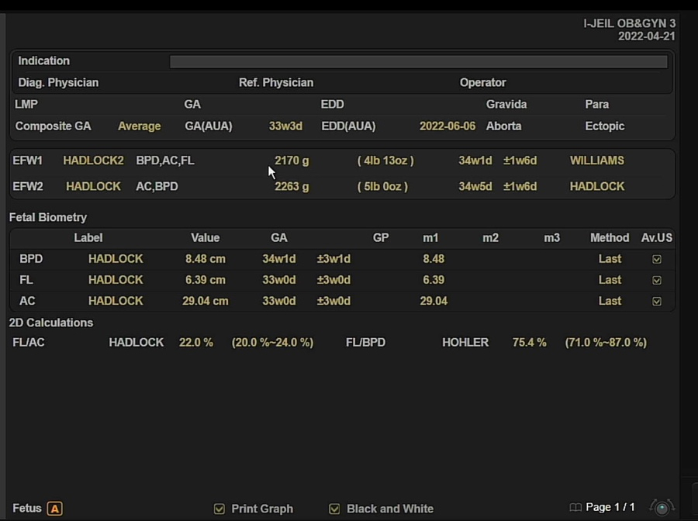Click the Gravida field label

pos(506,105)
